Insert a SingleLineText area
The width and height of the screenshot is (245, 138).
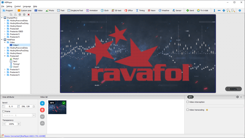[x=75, y=10]
